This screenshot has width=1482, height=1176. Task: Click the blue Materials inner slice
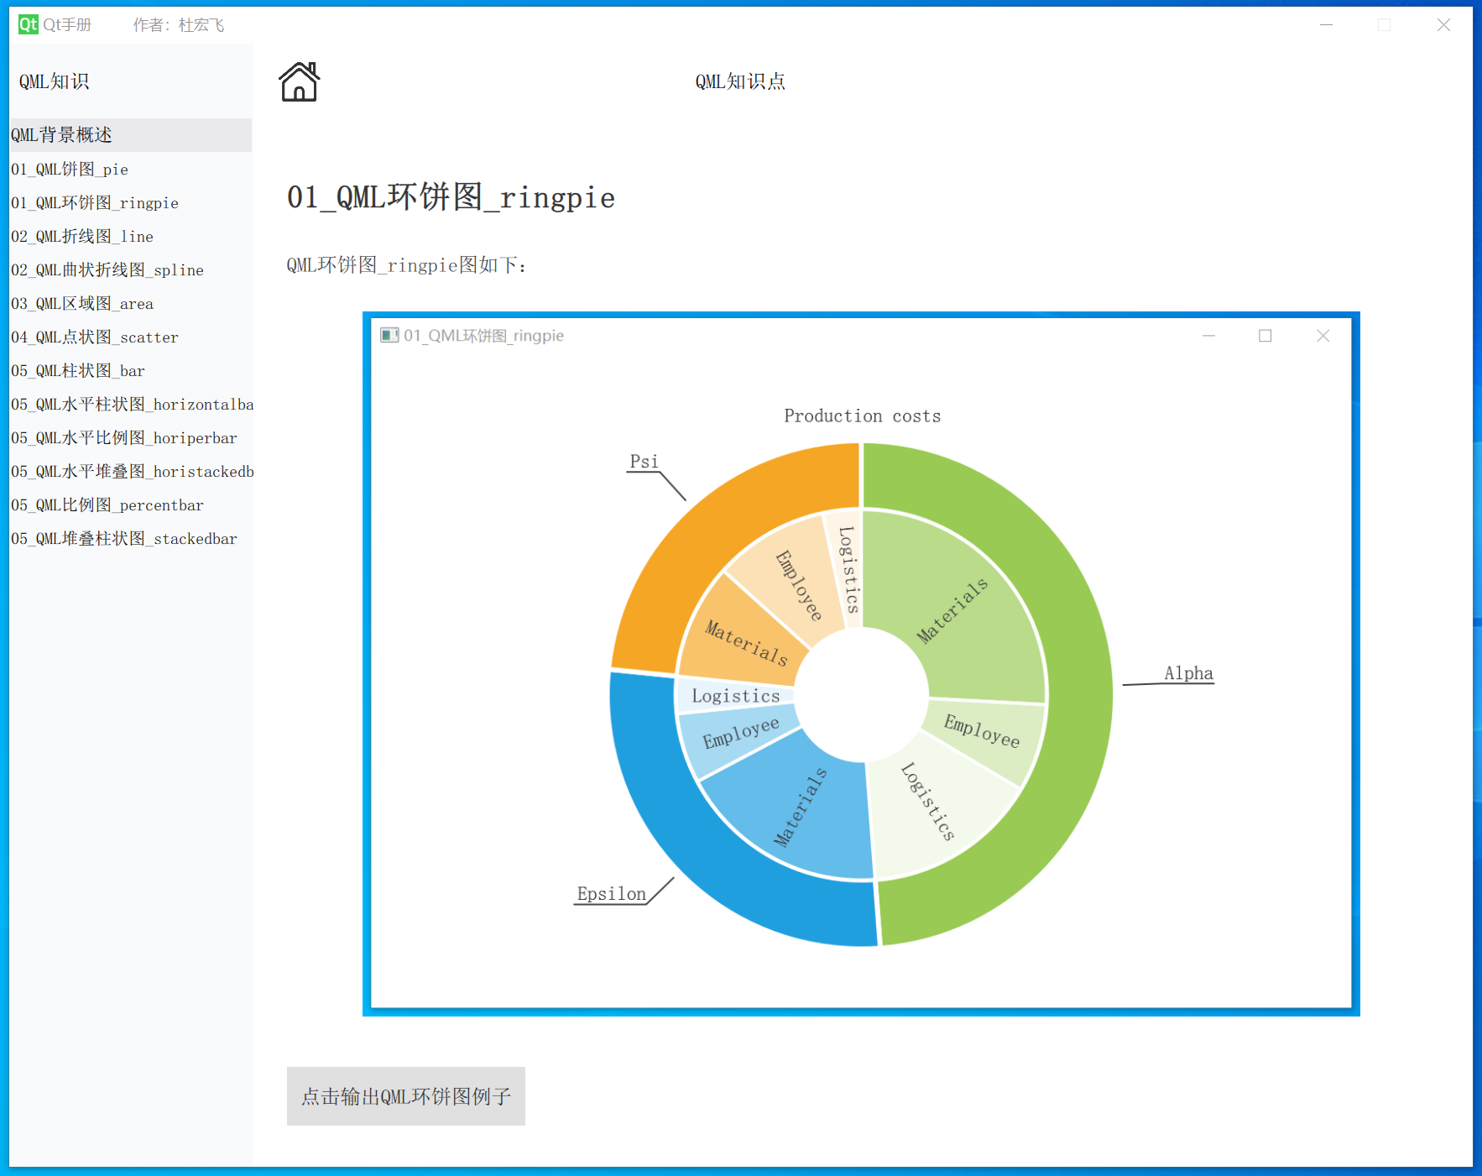coord(801,806)
